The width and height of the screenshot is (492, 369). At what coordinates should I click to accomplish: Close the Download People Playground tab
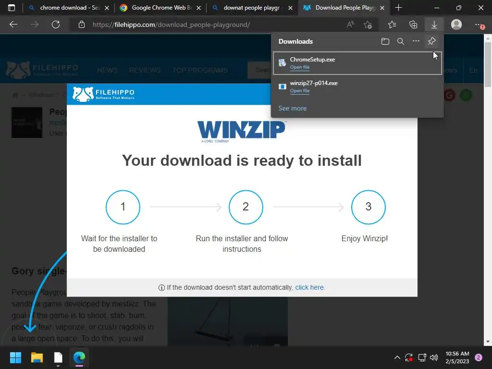tap(382, 8)
